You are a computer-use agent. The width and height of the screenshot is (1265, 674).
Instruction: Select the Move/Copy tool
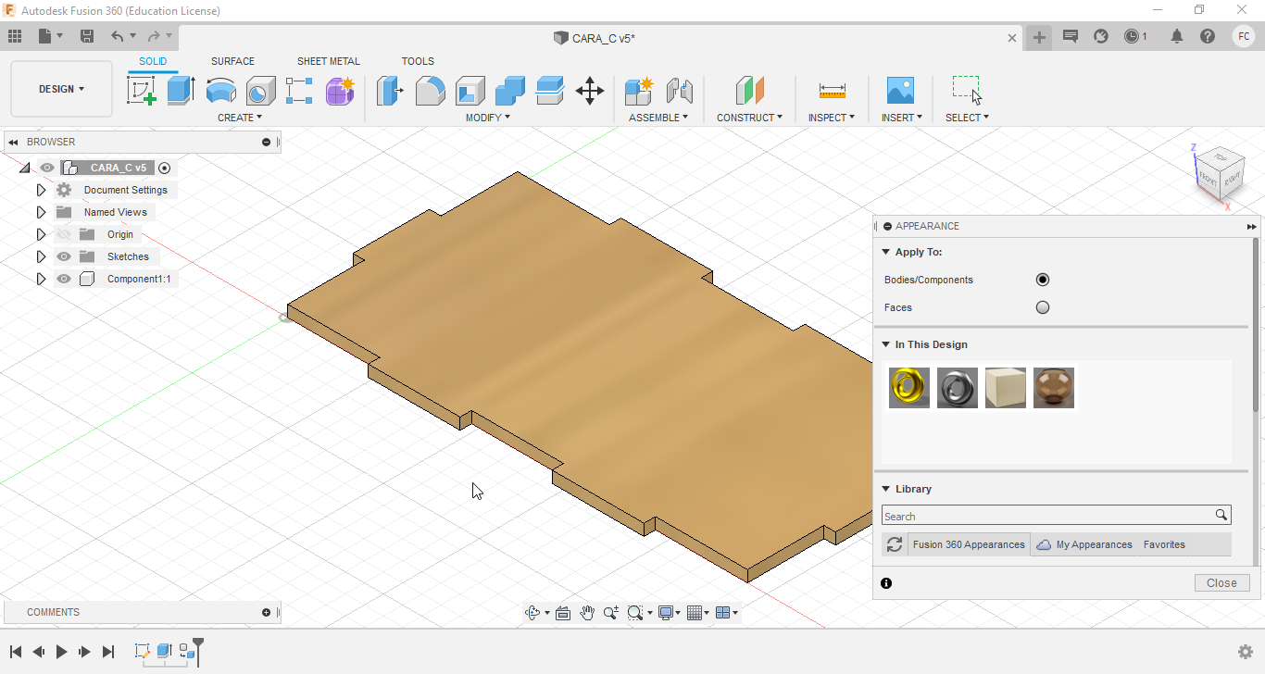[590, 91]
